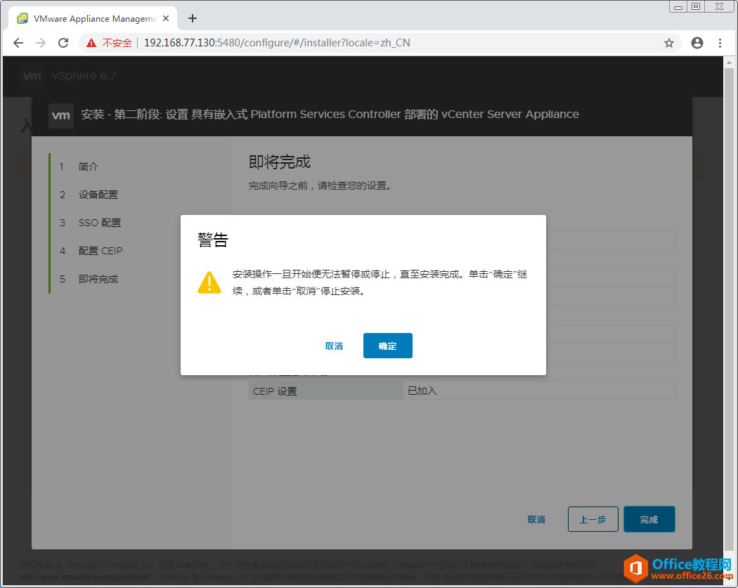Select the VMware Appliance Management tab
Viewport: 738px width, 588px height.
coord(93,18)
